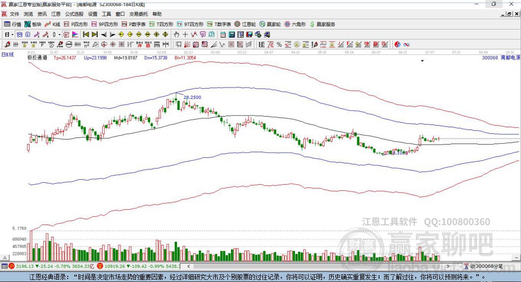Click the zigzag wave line tool

pos(222,45)
